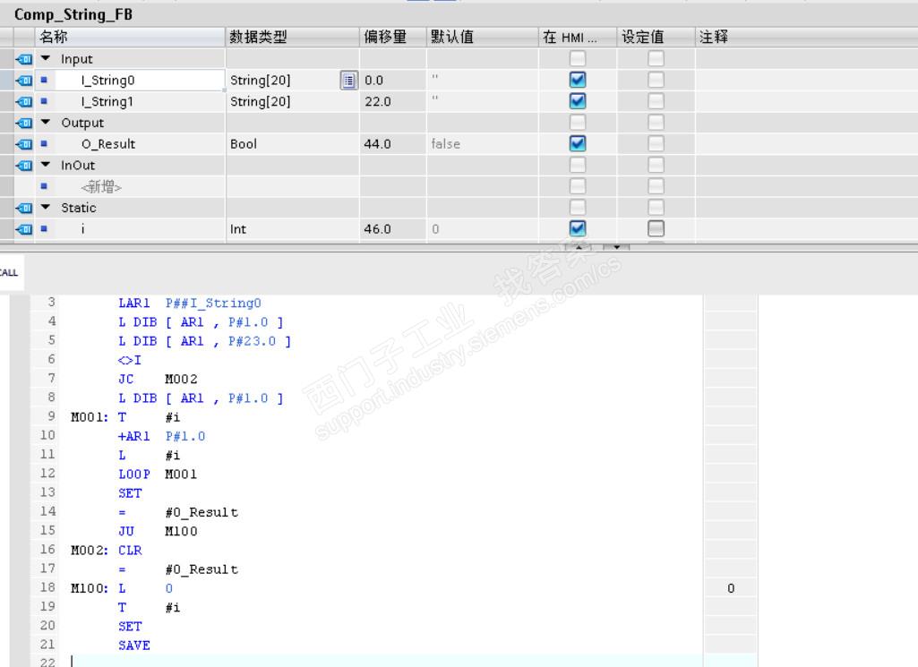Toggle HMI accessible checkbox for I_String0
This screenshot has height=667, width=918.
click(578, 80)
